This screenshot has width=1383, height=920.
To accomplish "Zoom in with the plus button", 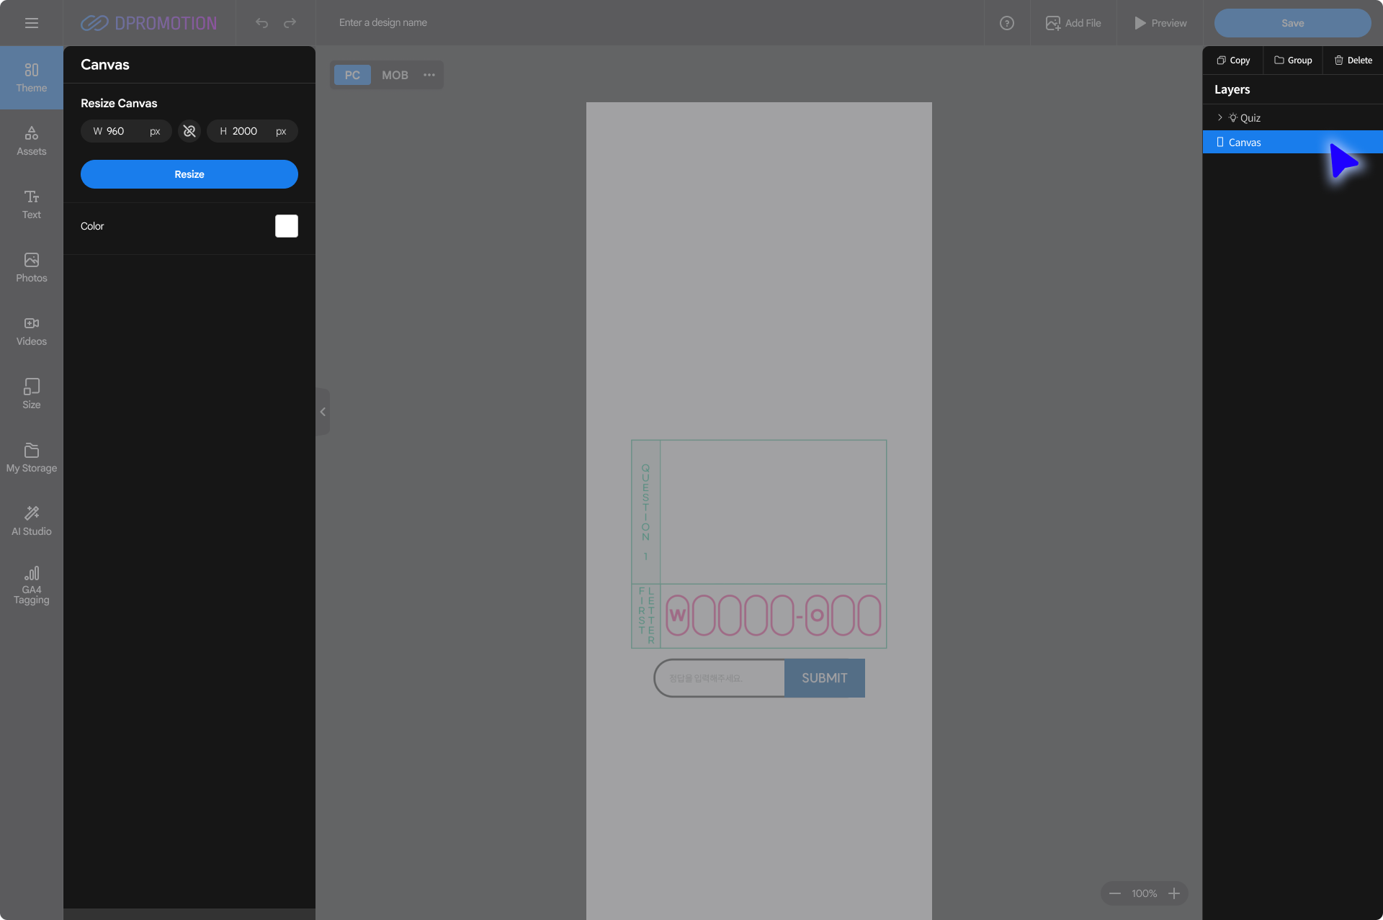I will [x=1174, y=893].
